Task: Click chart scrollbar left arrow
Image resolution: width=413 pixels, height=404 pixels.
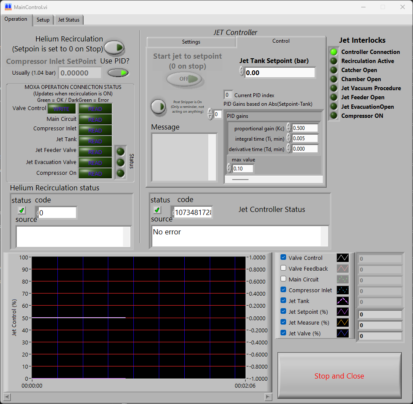Action: coord(7,397)
